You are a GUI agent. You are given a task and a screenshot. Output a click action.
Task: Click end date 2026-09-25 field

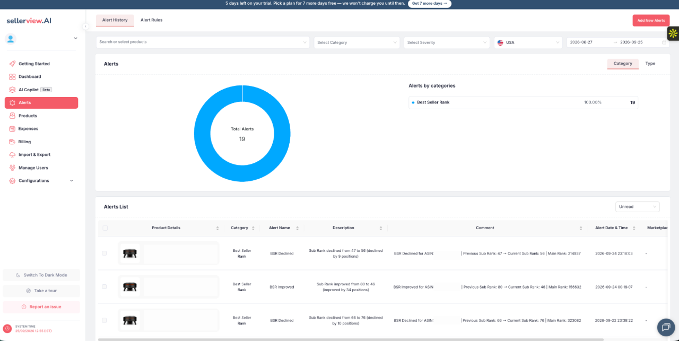click(631, 42)
